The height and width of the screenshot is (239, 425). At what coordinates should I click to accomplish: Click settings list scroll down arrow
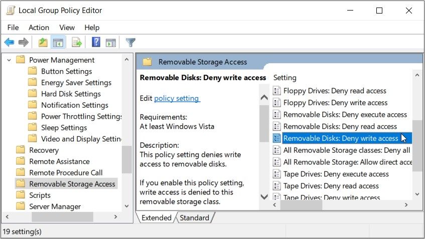point(417,194)
